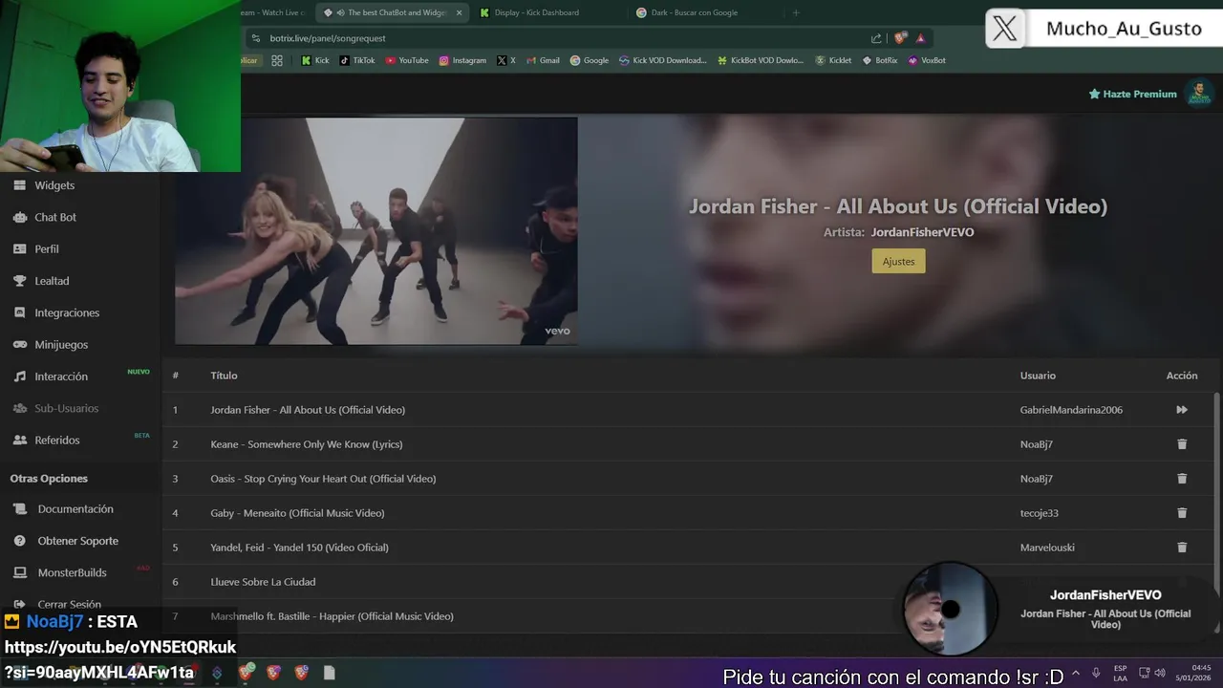Click user tecoje33

click(1039, 513)
